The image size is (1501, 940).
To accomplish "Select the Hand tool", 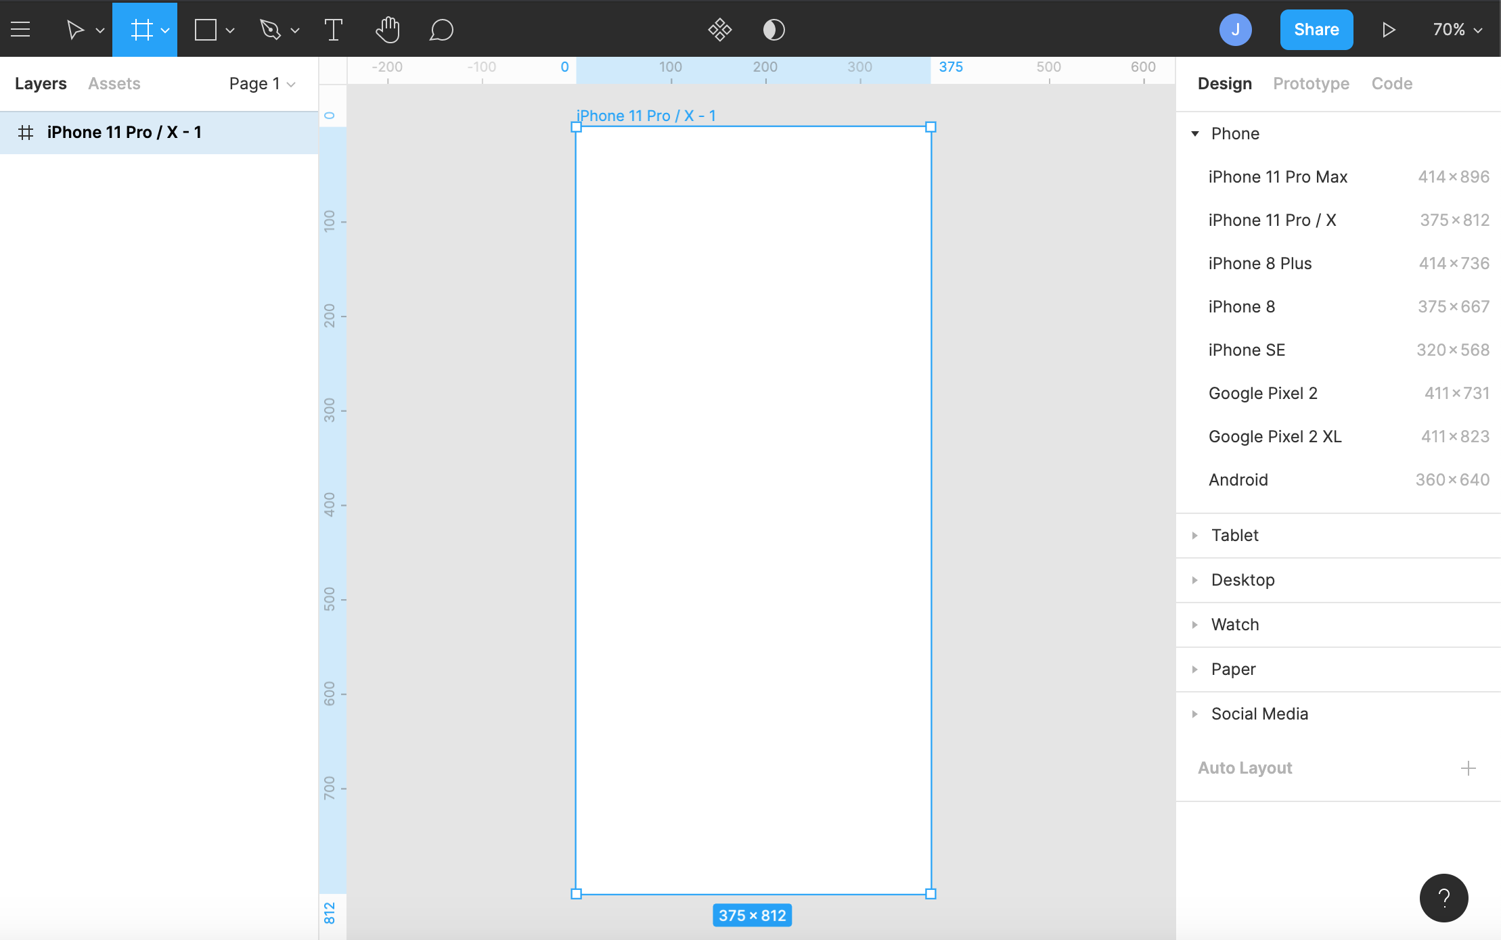I will click(x=388, y=29).
